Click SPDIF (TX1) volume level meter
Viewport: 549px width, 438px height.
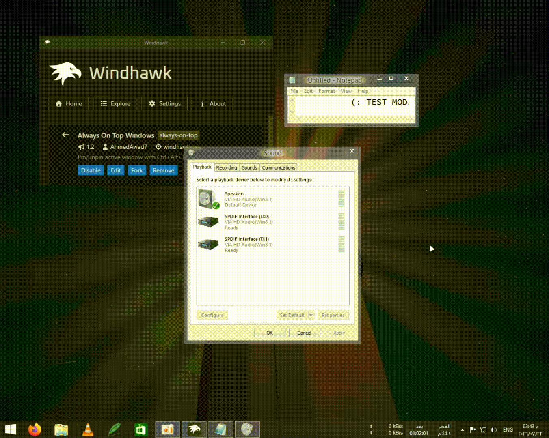pos(341,244)
